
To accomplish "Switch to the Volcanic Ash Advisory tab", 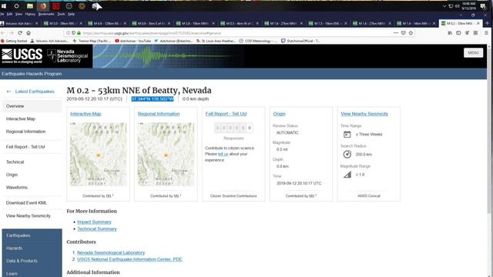I will tap(19, 23).
